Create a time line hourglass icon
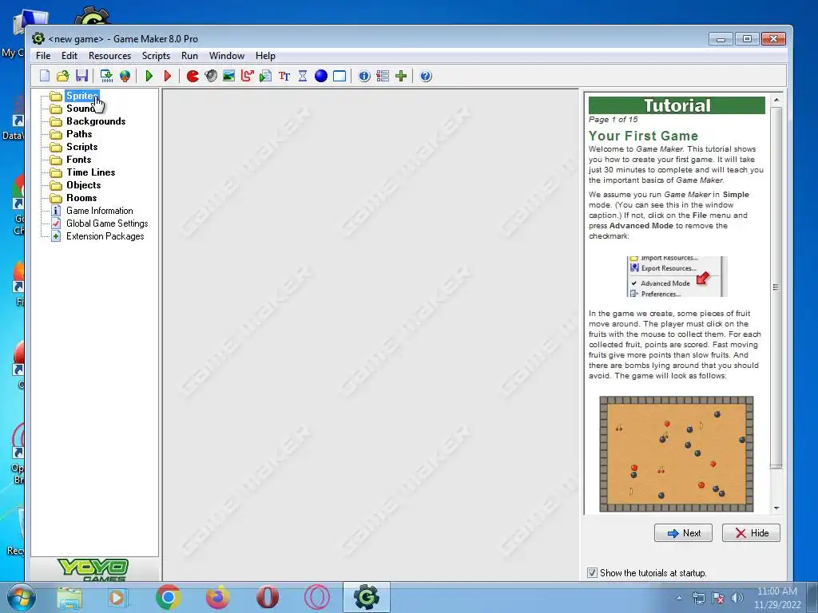 [303, 76]
